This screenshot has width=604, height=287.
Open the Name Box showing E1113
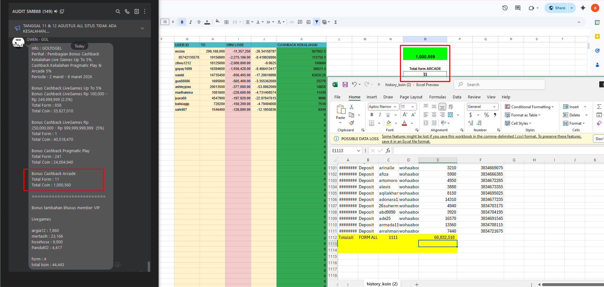346,151
